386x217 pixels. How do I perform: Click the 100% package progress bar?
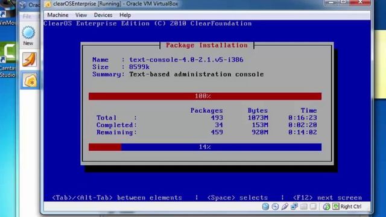click(x=205, y=96)
